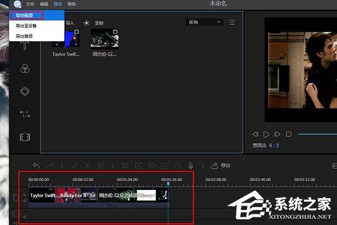This screenshot has width=337, height=225.
Task: Click the app logo icon in the menu bar
Action: [17, 4]
